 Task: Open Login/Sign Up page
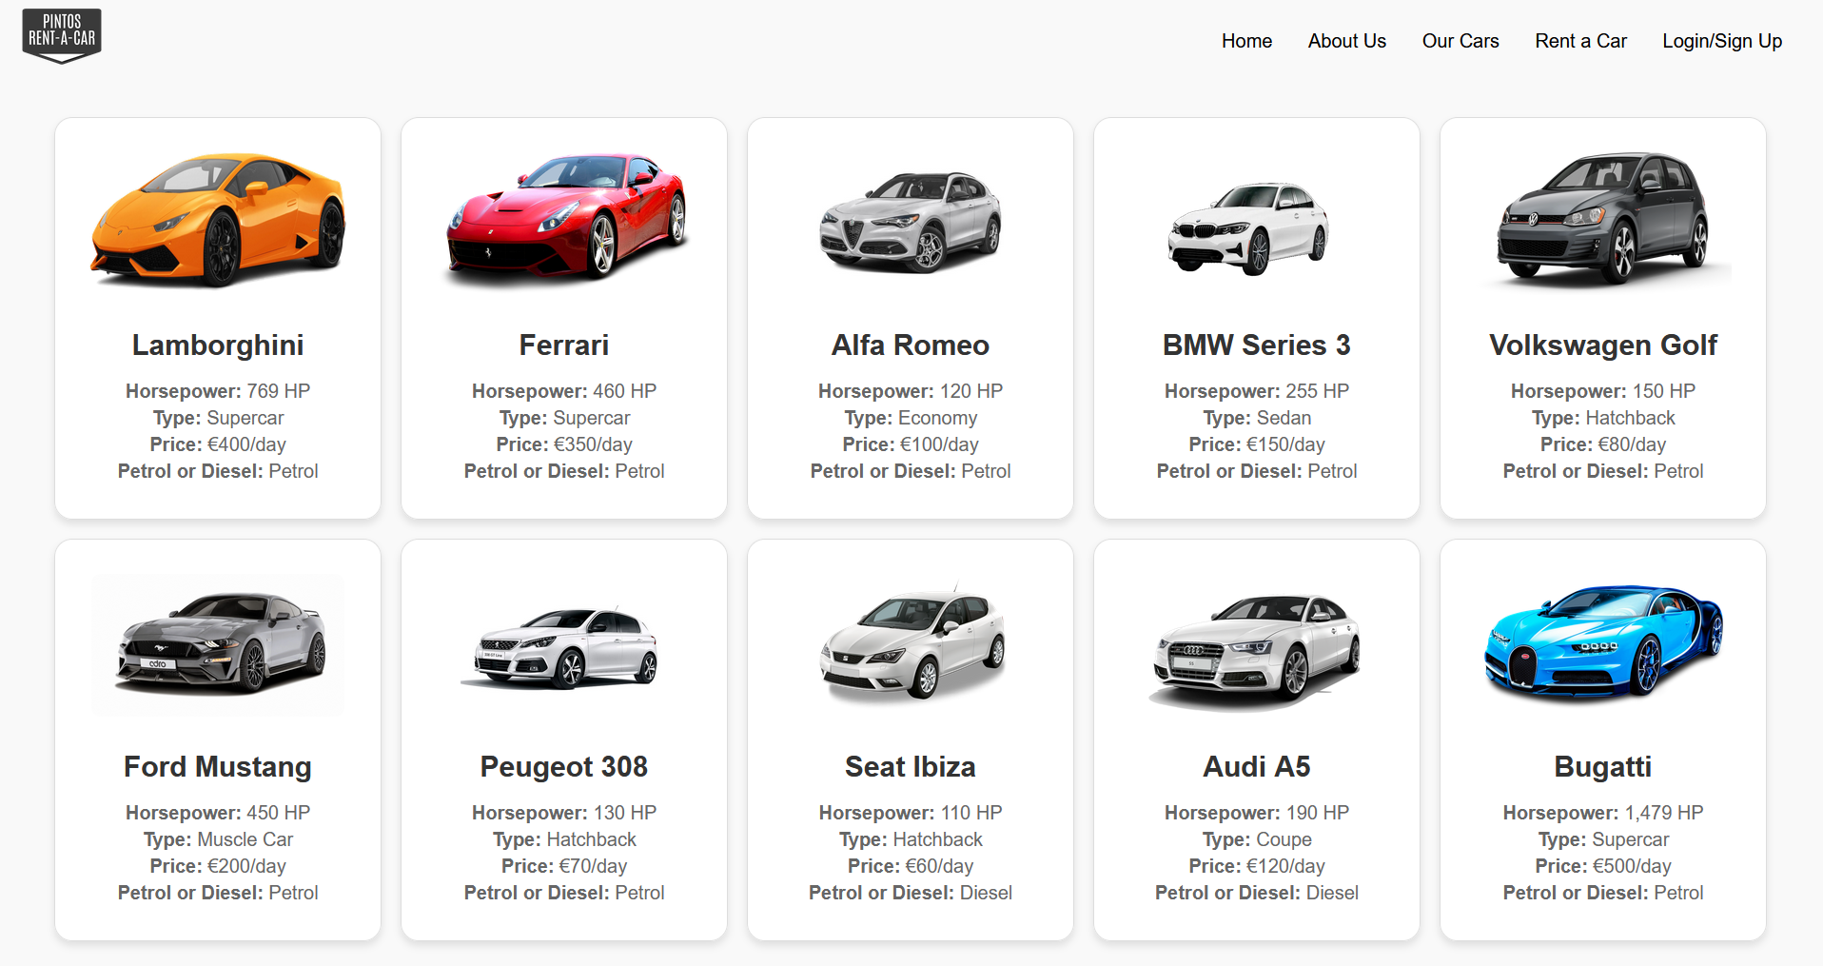coord(1722,41)
